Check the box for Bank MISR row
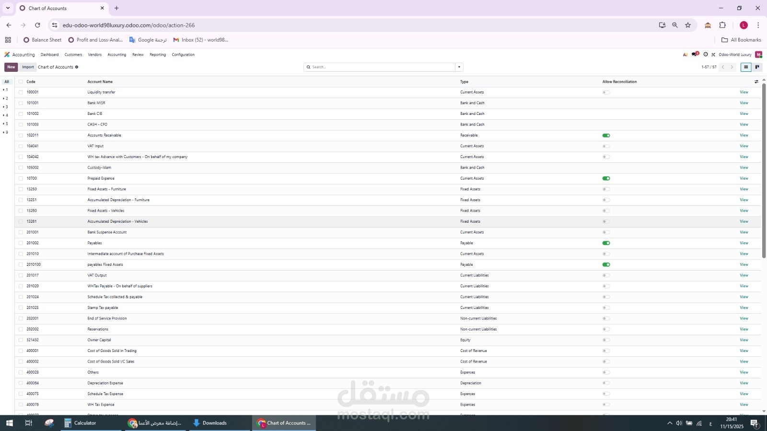Image resolution: width=767 pixels, height=431 pixels. [x=21, y=103]
